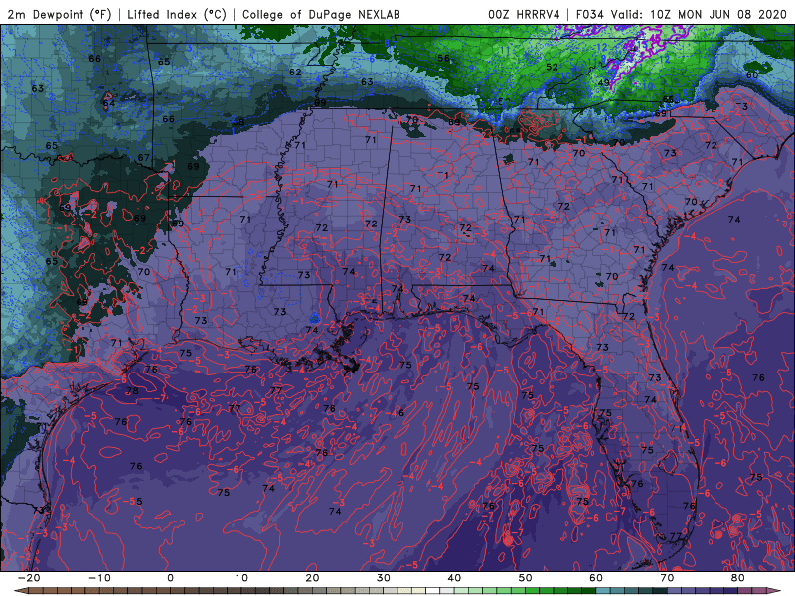Click the '67' dewpoint value on the map
The width and height of the screenshot is (795, 596).
click(144, 157)
